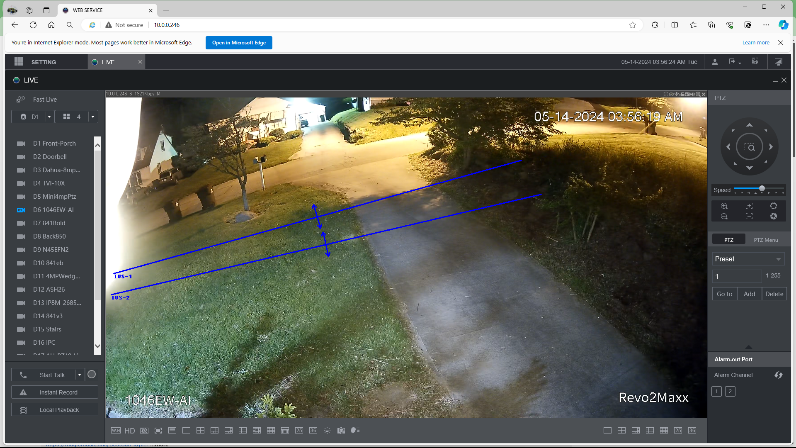Click Go to preset button

point(725,294)
